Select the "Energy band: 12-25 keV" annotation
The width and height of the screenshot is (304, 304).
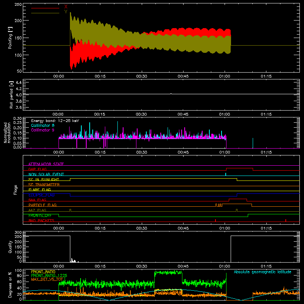(55, 121)
